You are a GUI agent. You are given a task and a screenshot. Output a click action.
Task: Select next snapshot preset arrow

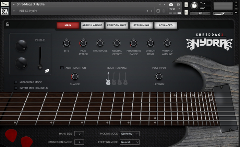pos(152,11)
